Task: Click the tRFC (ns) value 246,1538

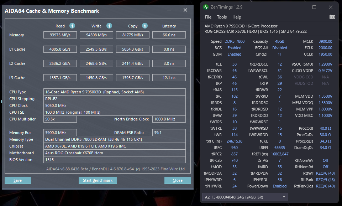Action: click(x=235, y=141)
